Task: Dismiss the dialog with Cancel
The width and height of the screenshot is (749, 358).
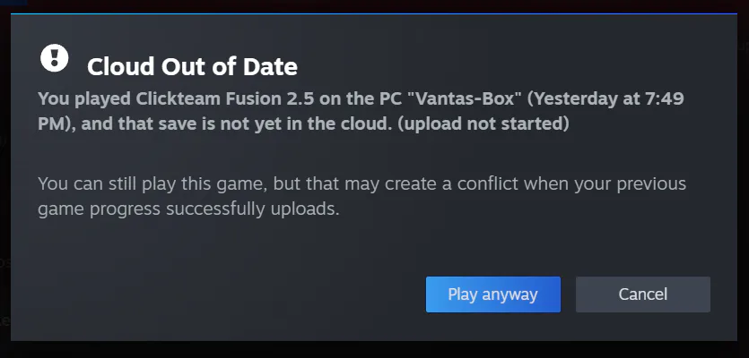Action: pos(642,294)
